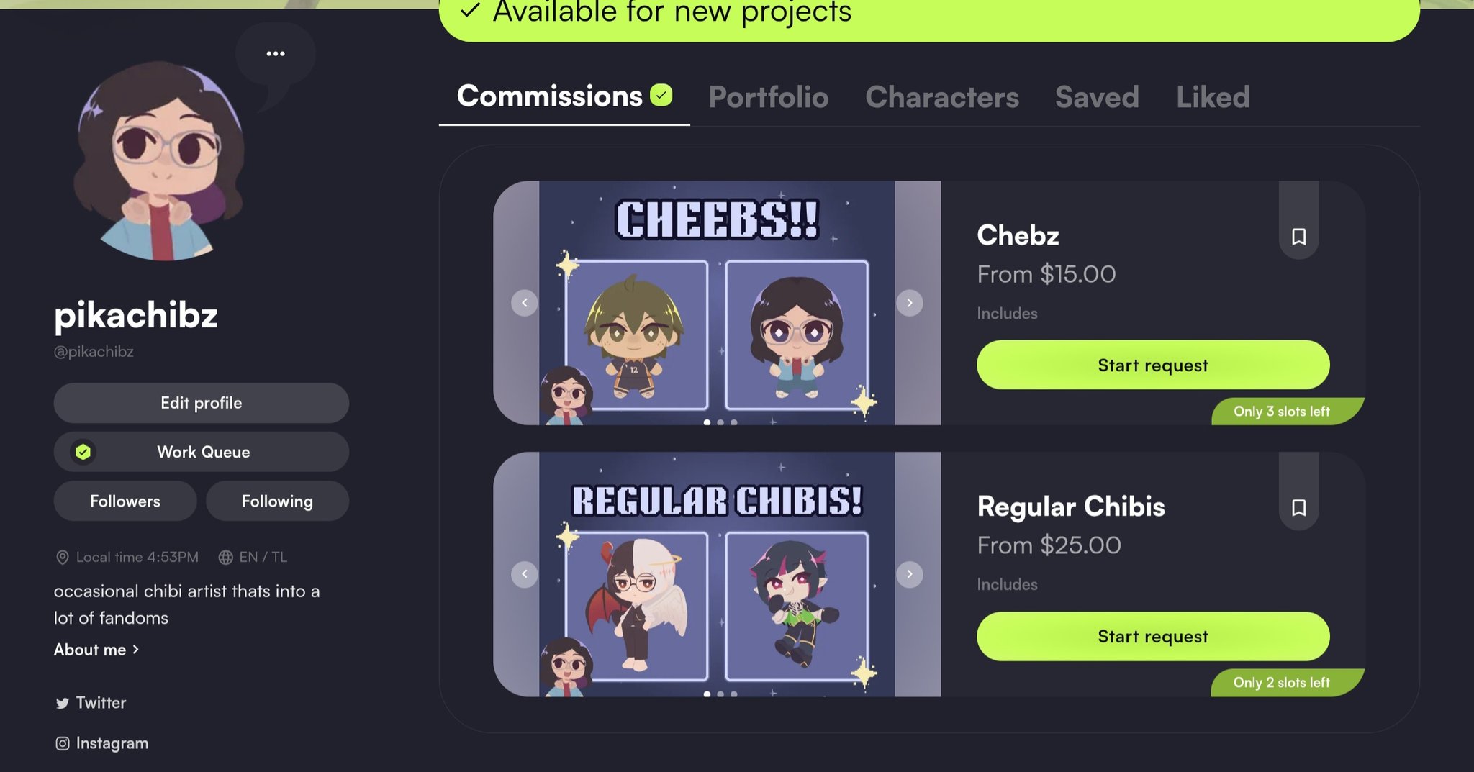Show next image in Regular Chibis carousel
This screenshot has width=1474, height=772.
click(x=910, y=574)
